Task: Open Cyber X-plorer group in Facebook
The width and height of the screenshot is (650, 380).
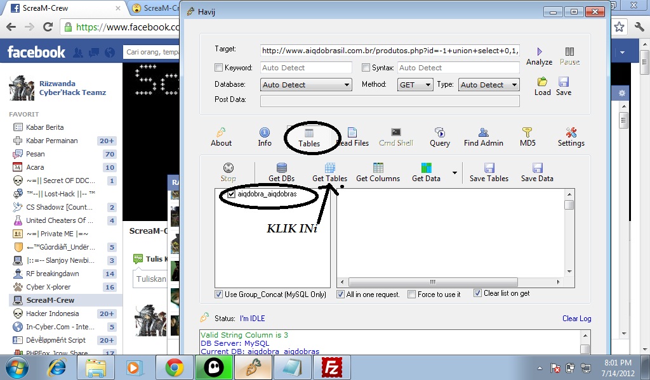Action: point(48,287)
